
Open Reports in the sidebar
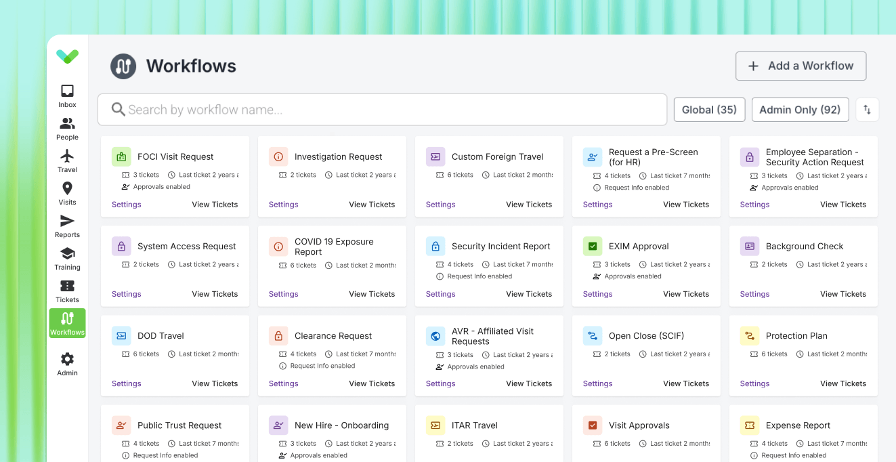(67, 226)
